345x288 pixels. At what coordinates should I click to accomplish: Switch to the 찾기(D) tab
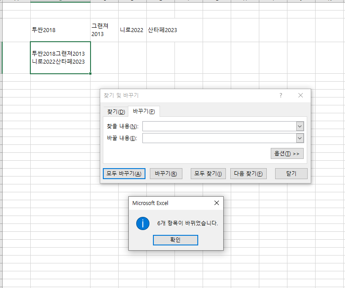pyautogui.click(x=116, y=112)
